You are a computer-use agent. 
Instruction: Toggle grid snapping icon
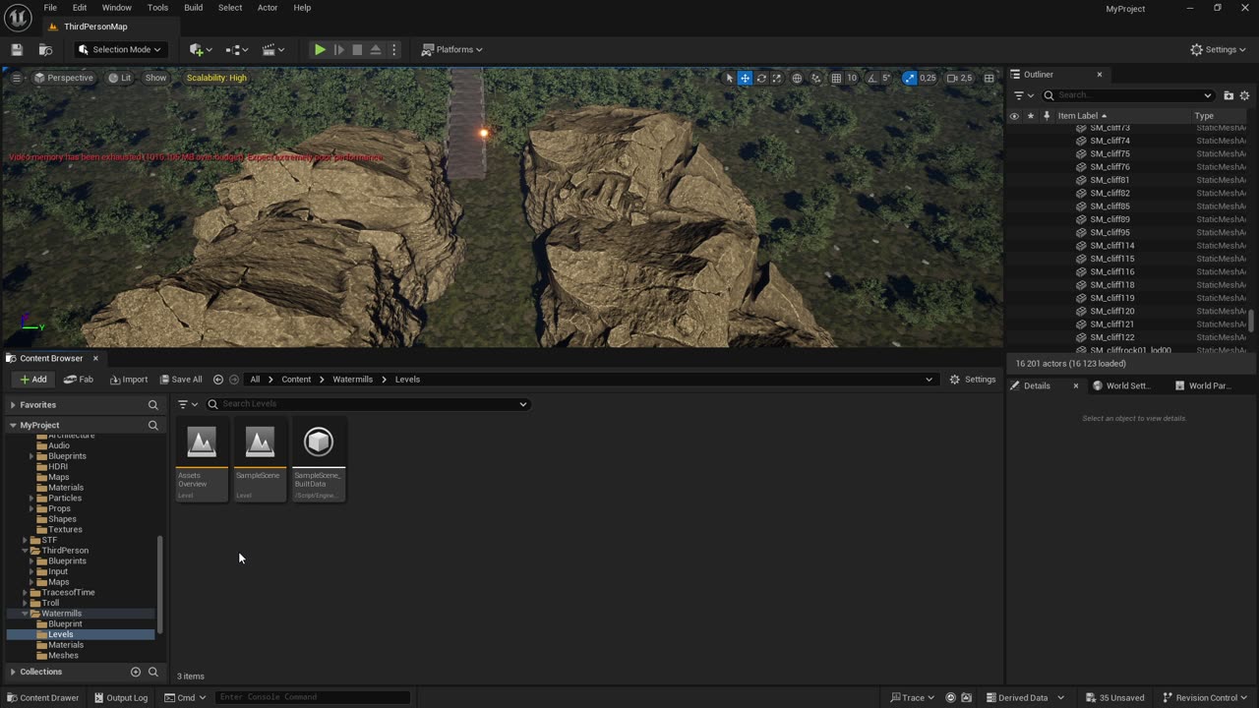836,78
